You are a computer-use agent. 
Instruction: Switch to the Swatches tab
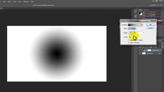146,10
